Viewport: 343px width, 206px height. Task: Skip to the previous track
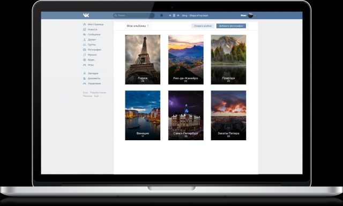[x=170, y=16]
